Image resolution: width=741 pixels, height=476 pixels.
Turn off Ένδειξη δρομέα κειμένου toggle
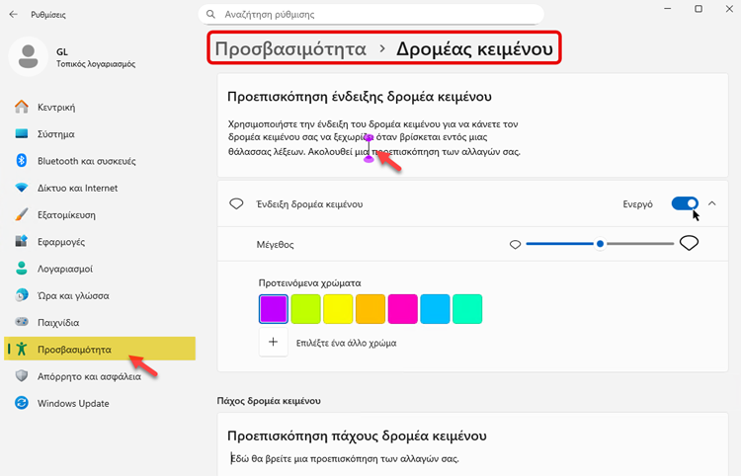[x=685, y=203]
